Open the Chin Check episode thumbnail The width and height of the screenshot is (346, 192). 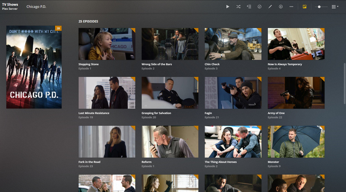233,44
